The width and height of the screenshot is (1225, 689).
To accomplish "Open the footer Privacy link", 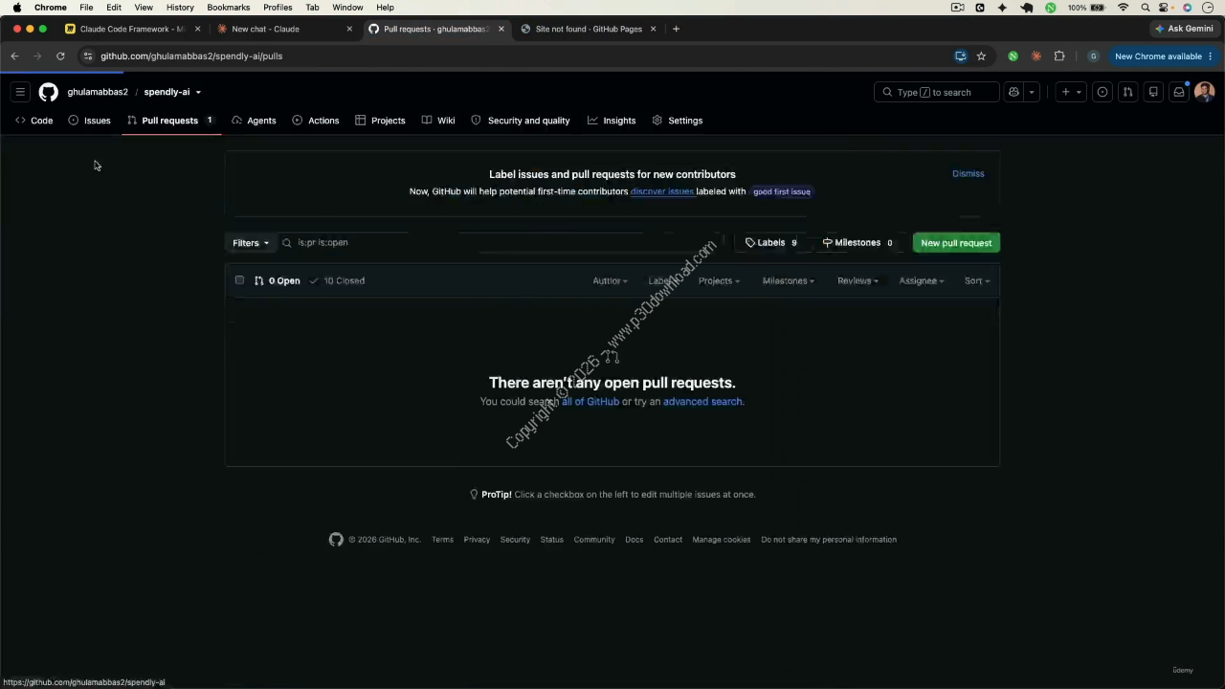I will pyautogui.click(x=477, y=540).
